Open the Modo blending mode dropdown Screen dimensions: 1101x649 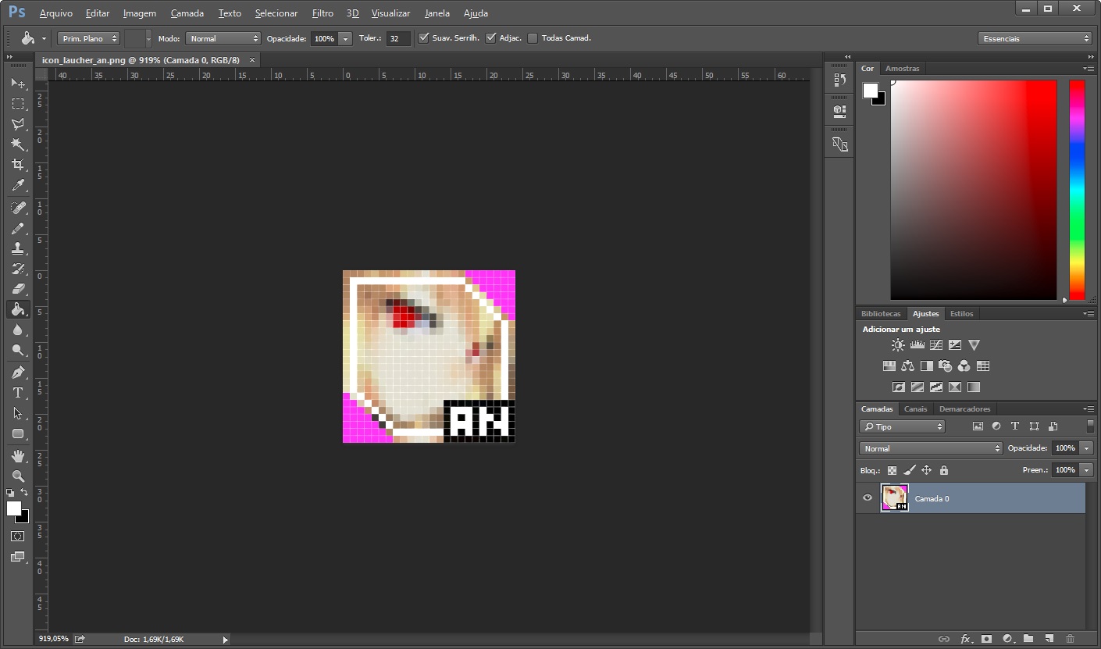tap(223, 38)
